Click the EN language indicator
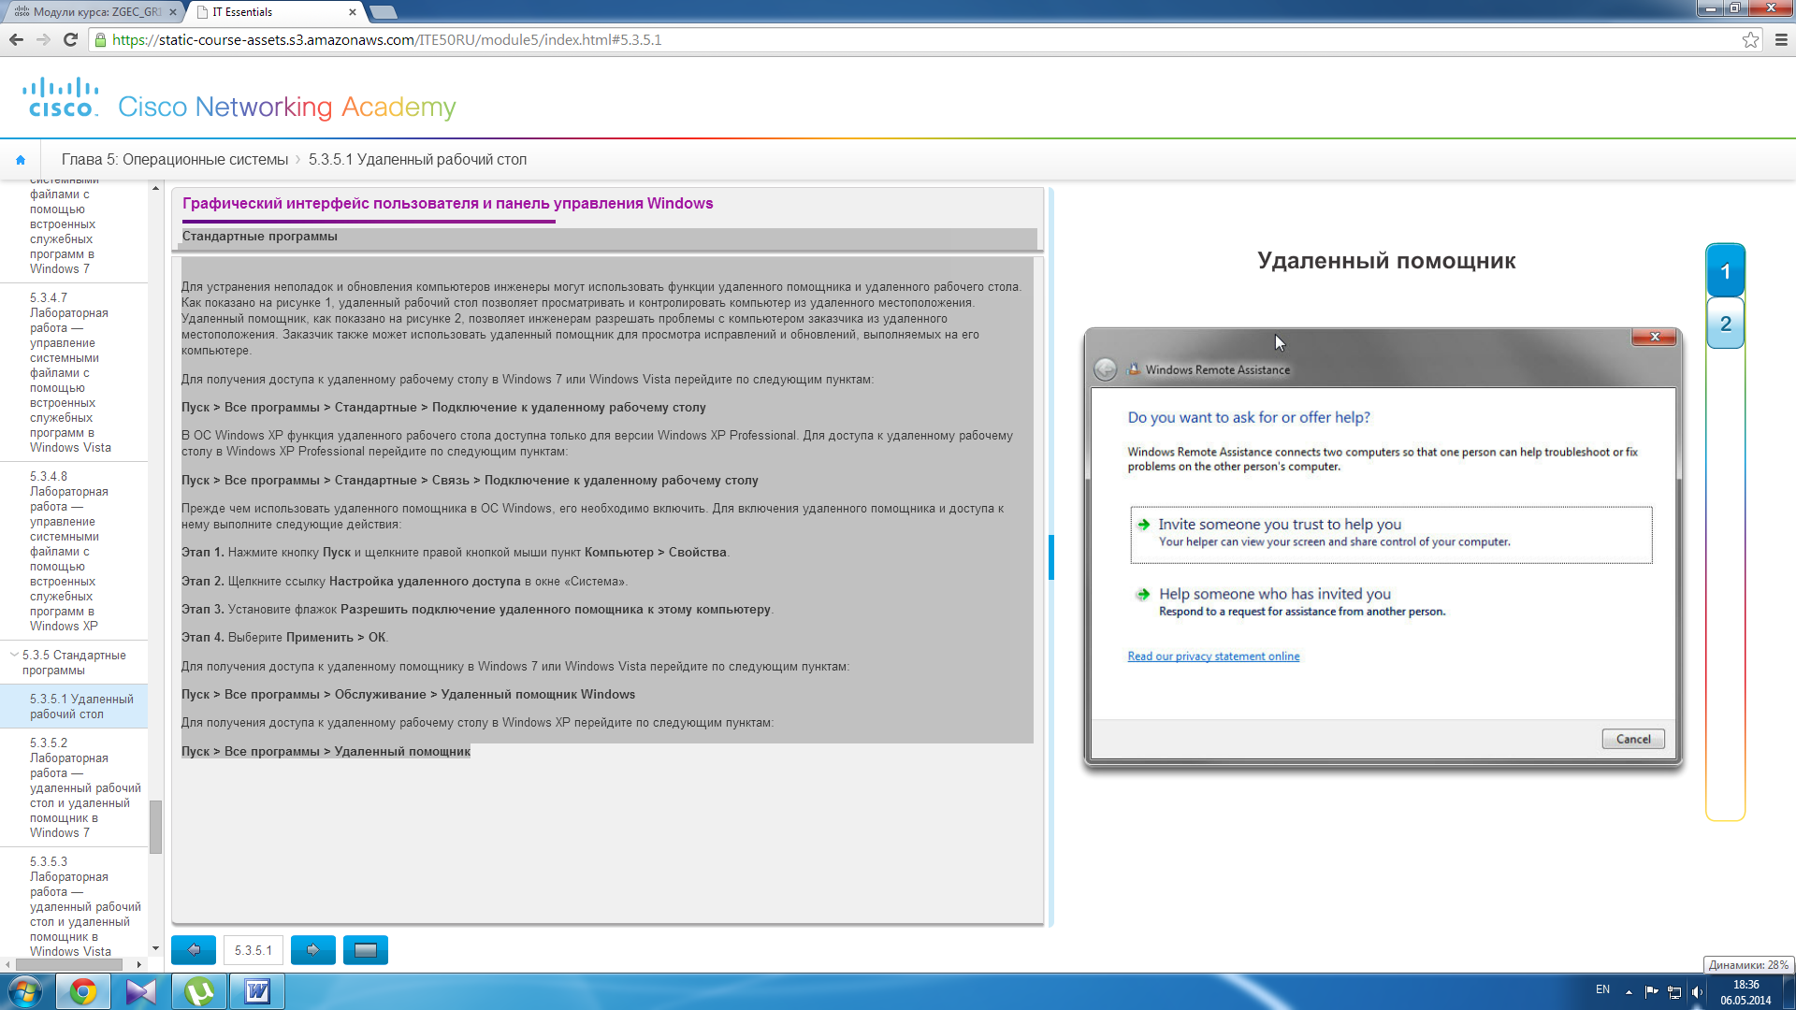Viewport: 1796px width, 1010px height. [x=1602, y=989]
